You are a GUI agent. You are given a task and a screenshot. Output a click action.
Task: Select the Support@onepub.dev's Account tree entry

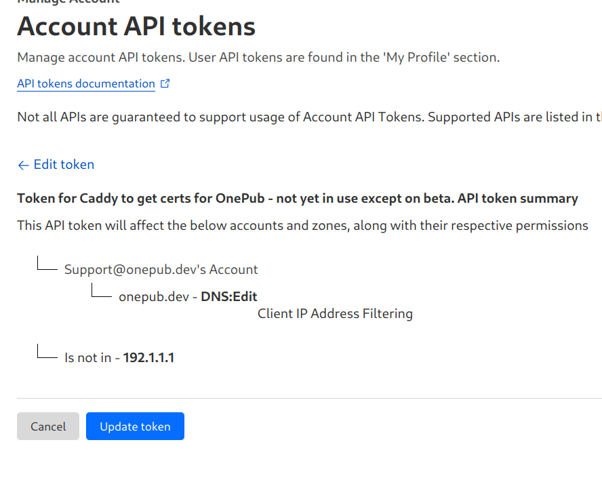coord(161,269)
